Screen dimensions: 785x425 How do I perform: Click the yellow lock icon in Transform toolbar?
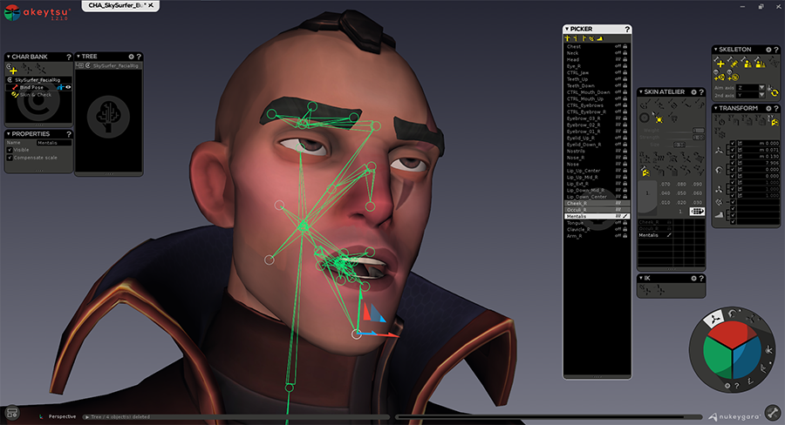click(775, 120)
